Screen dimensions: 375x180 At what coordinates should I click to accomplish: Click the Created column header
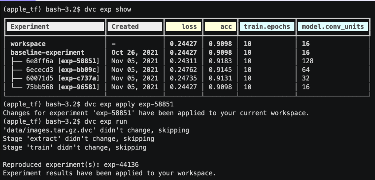pos(135,26)
